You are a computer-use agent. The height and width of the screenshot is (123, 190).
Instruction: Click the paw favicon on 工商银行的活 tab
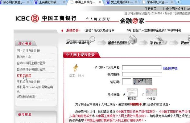click(36, 2)
